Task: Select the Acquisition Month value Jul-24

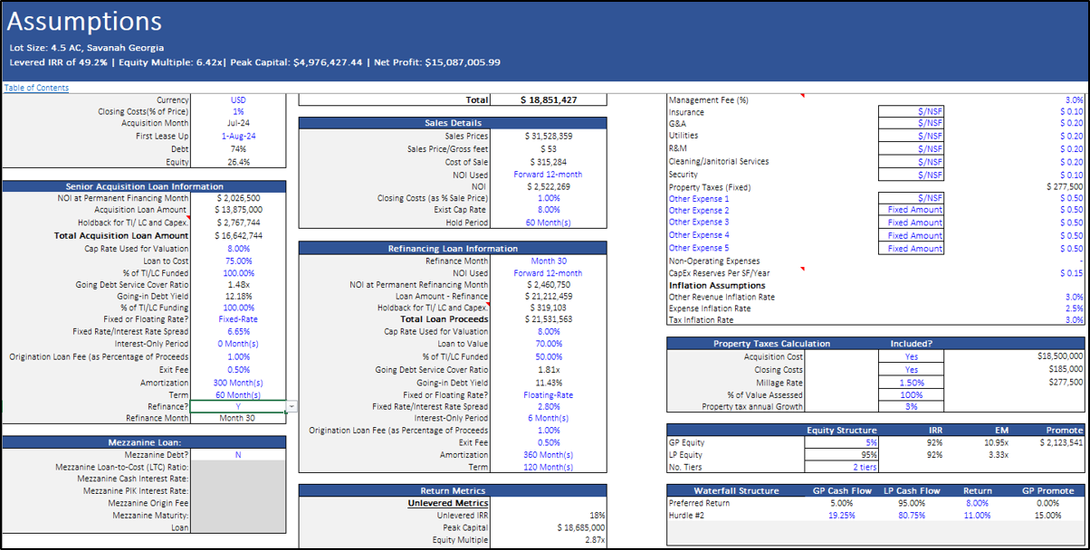Action: coord(239,124)
